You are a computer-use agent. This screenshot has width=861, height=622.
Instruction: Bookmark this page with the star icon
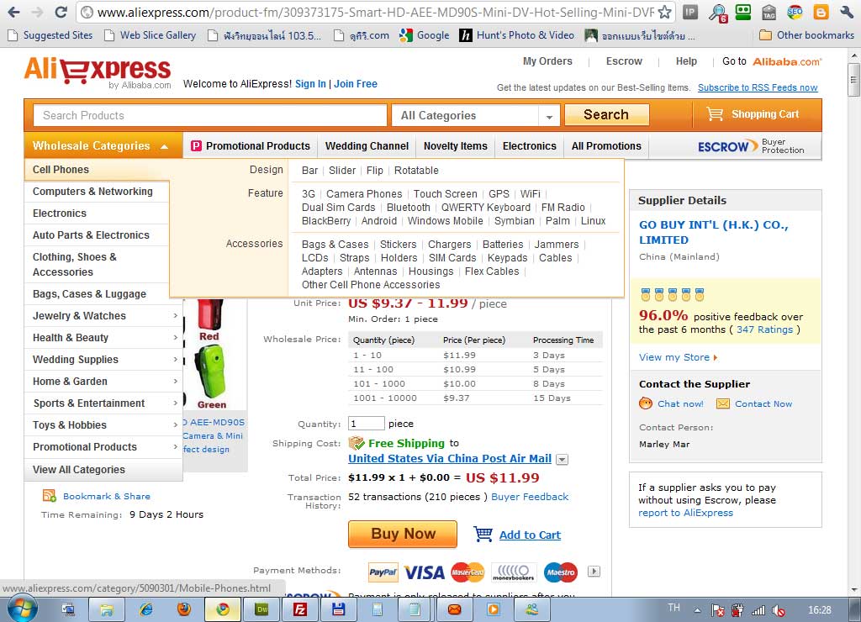[664, 12]
